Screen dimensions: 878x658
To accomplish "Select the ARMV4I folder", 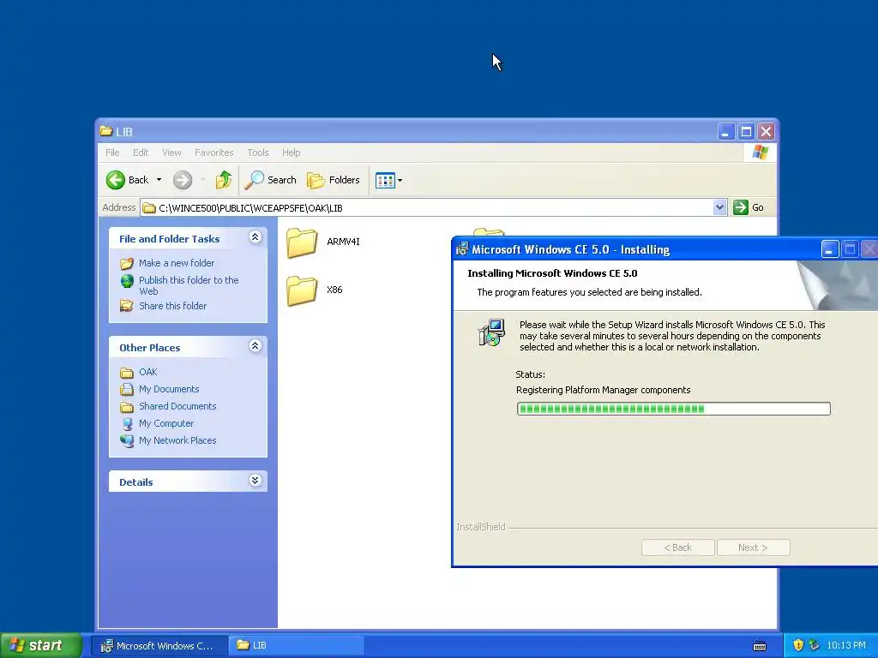I will click(x=323, y=242).
